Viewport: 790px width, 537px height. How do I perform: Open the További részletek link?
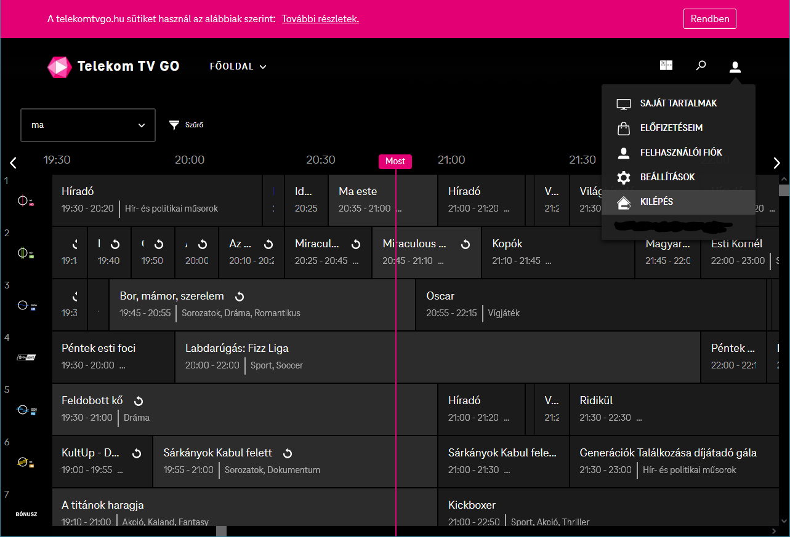point(320,18)
